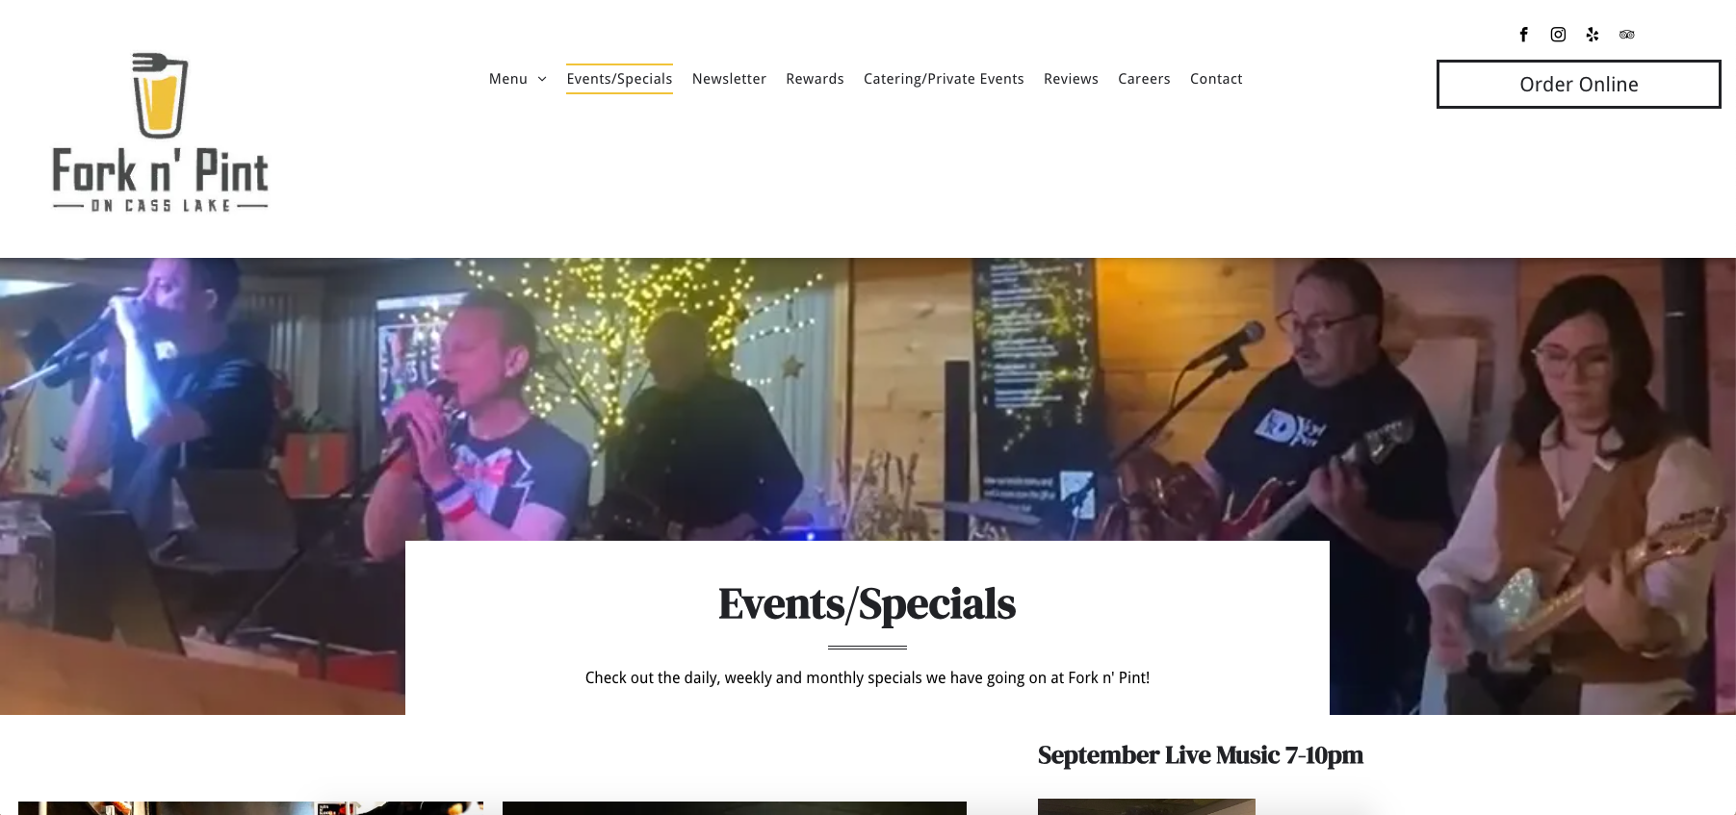Go to the Newsletter page
Image resolution: width=1736 pixels, height=815 pixels.
729,79
